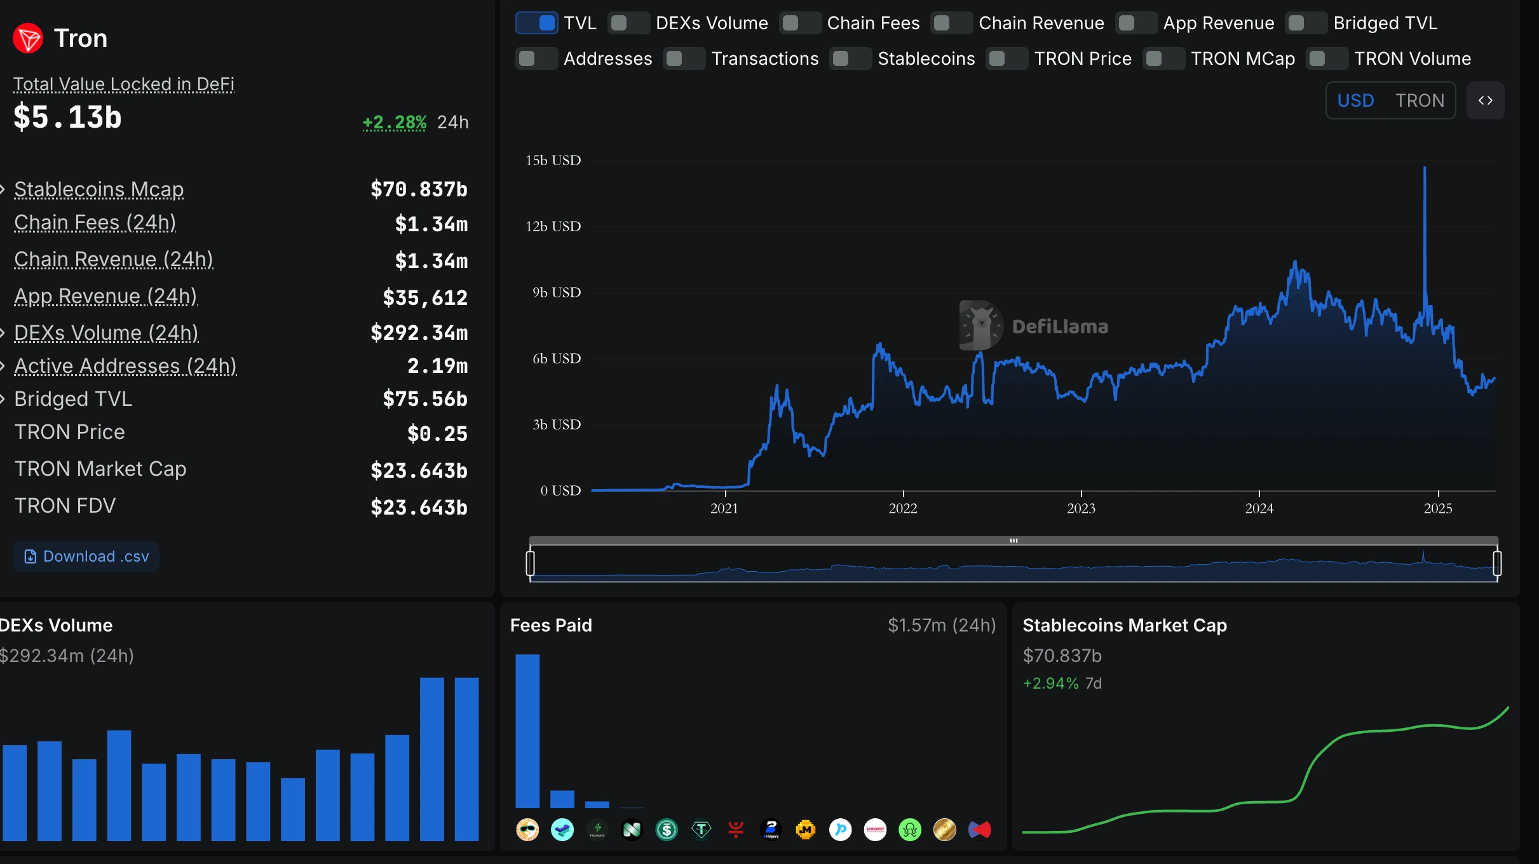Click the $1.57m (24h) fees text

coord(942,625)
